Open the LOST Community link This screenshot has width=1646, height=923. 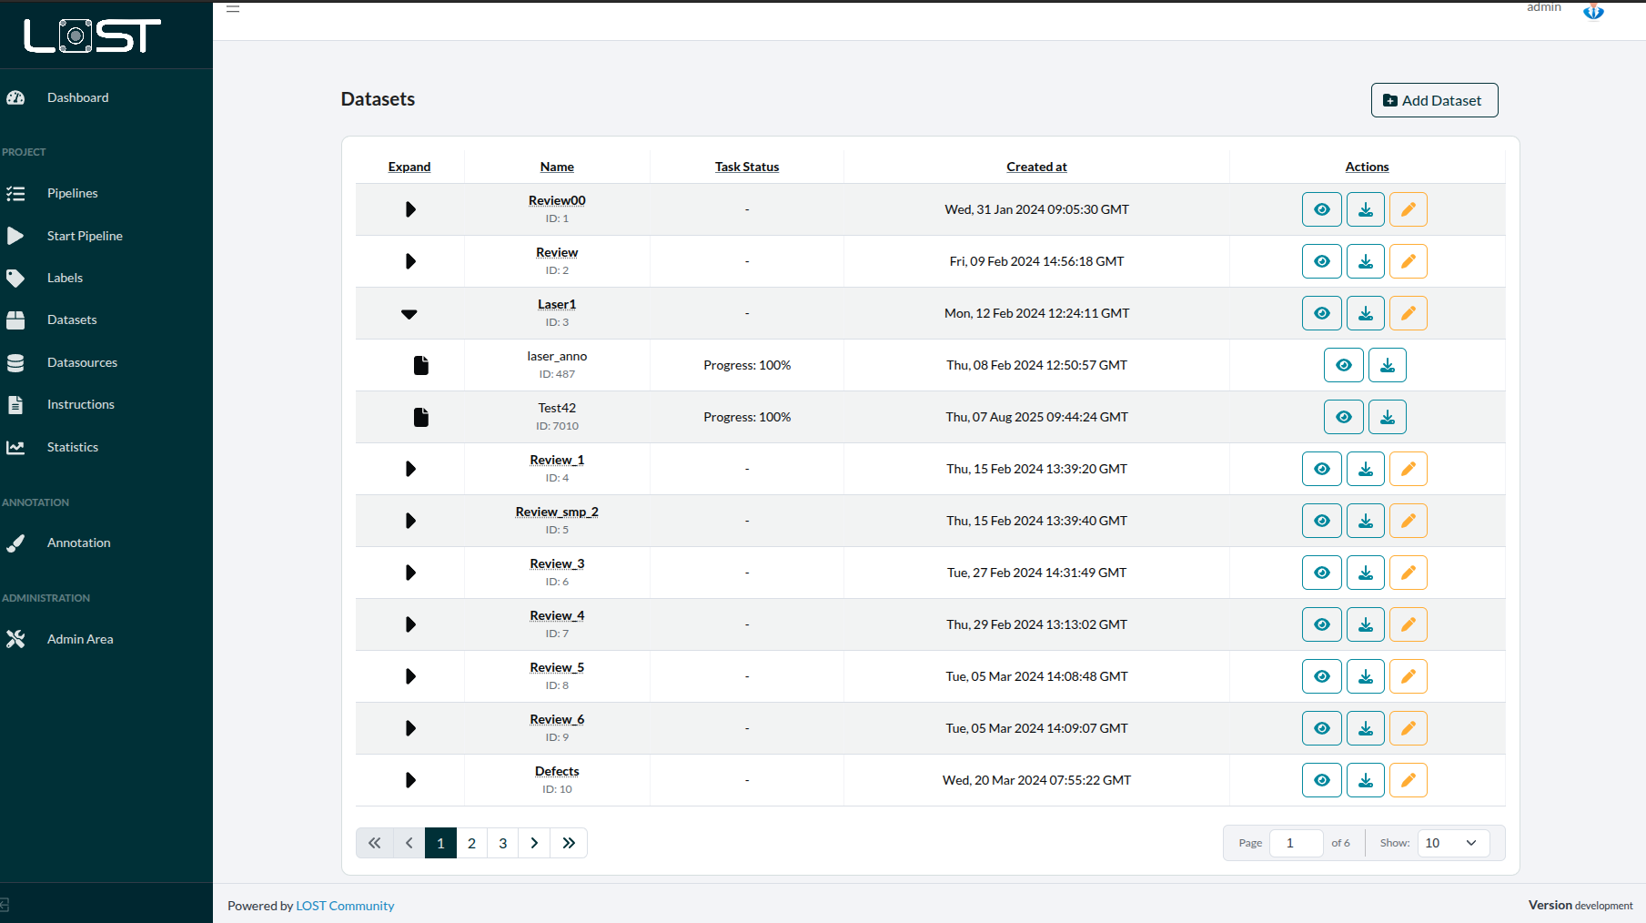[345, 905]
